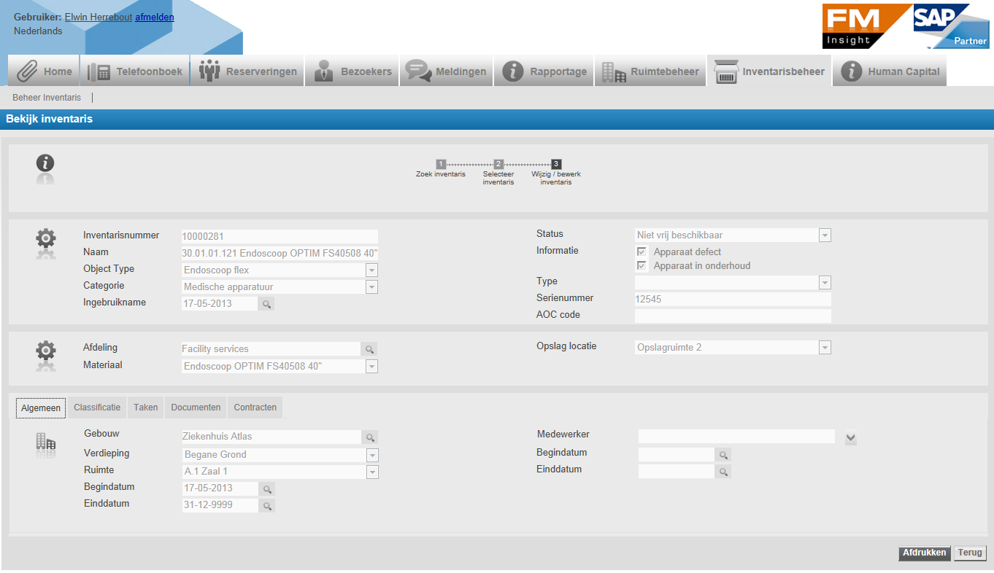Click the magnifier icon next to Ingebruikname date
The height and width of the screenshot is (573, 994).
click(x=266, y=304)
